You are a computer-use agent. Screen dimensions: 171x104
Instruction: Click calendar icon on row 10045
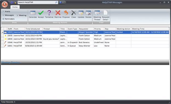pos(5,32)
